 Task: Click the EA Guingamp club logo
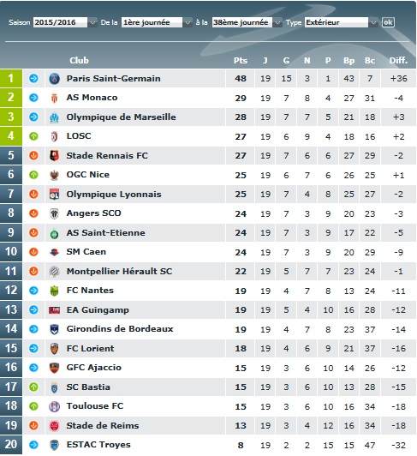click(x=54, y=310)
